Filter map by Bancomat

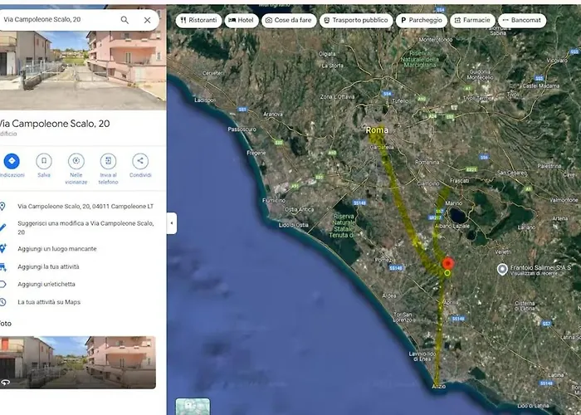pyautogui.click(x=522, y=21)
